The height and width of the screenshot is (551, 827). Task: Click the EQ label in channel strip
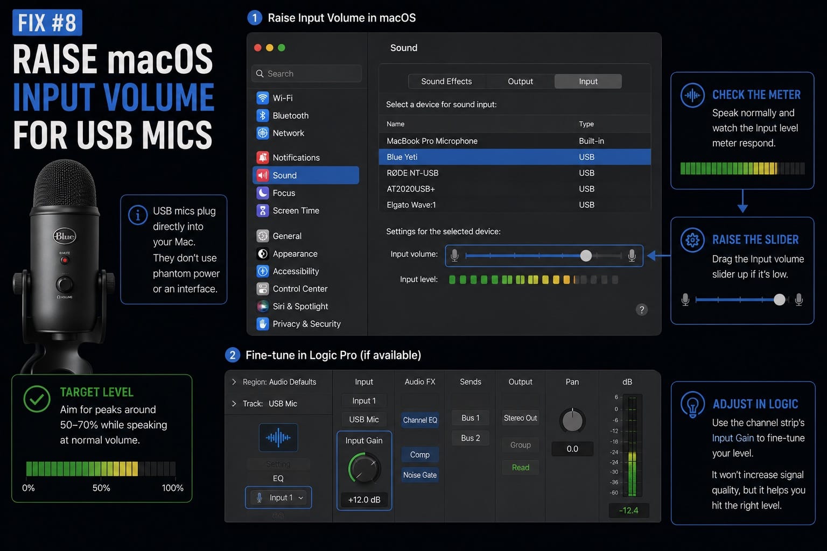pyautogui.click(x=278, y=478)
